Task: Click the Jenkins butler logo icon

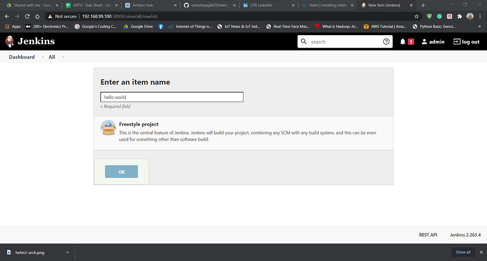Action: click(10, 41)
